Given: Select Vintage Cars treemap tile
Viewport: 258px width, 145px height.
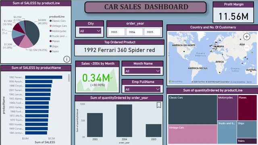Looking at the screenshot, I should [x=193, y=135].
